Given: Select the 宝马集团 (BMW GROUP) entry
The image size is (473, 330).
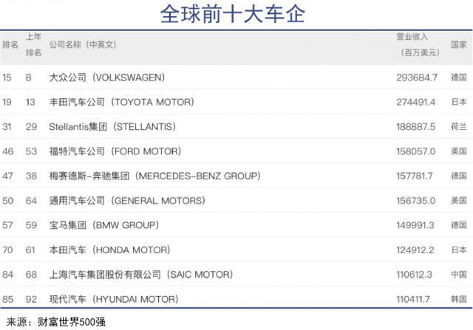Looking at the screenshot, I should pos(104,225).
